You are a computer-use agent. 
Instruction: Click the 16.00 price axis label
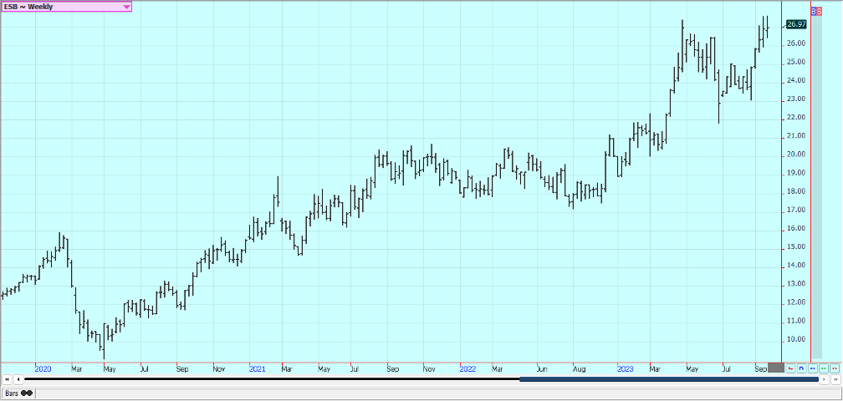[x=797, y=228]
